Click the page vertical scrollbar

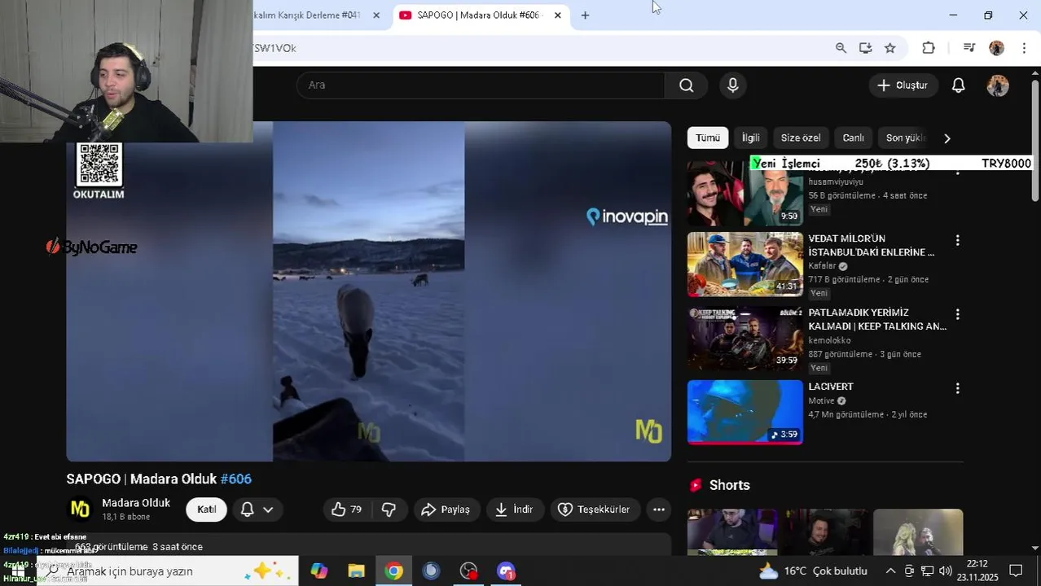click(1035, 140)
